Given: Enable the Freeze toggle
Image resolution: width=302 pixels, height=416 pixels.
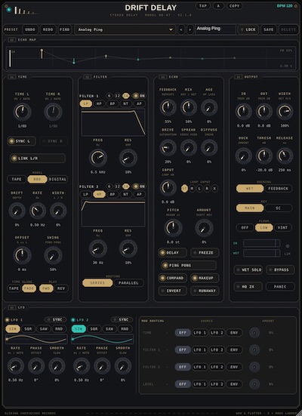Looking at the screenshot, I should point(205,253).
